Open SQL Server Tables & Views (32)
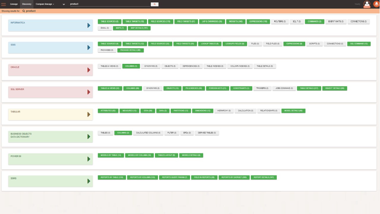 110,88
